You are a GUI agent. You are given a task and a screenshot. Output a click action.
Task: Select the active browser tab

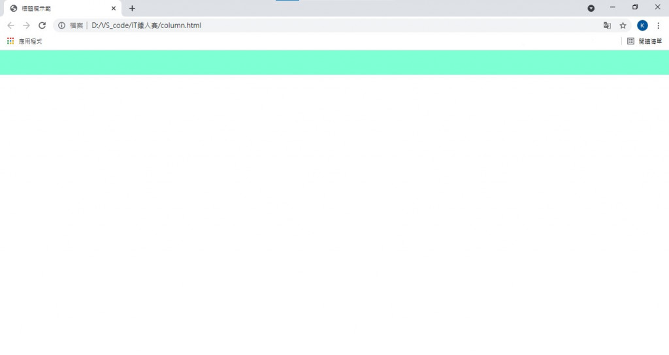(63, 8)
